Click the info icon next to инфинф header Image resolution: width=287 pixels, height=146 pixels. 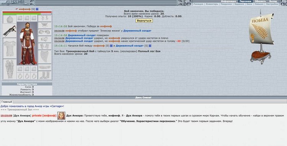pos(37,9)
